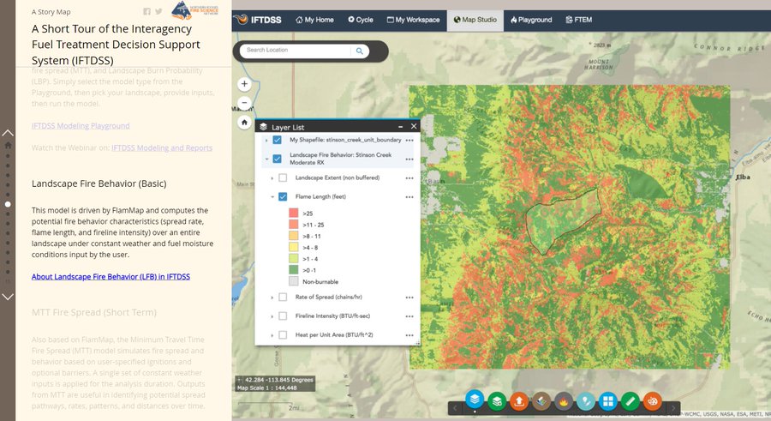Zoom out with the map minus button

(x=244, y=103)
